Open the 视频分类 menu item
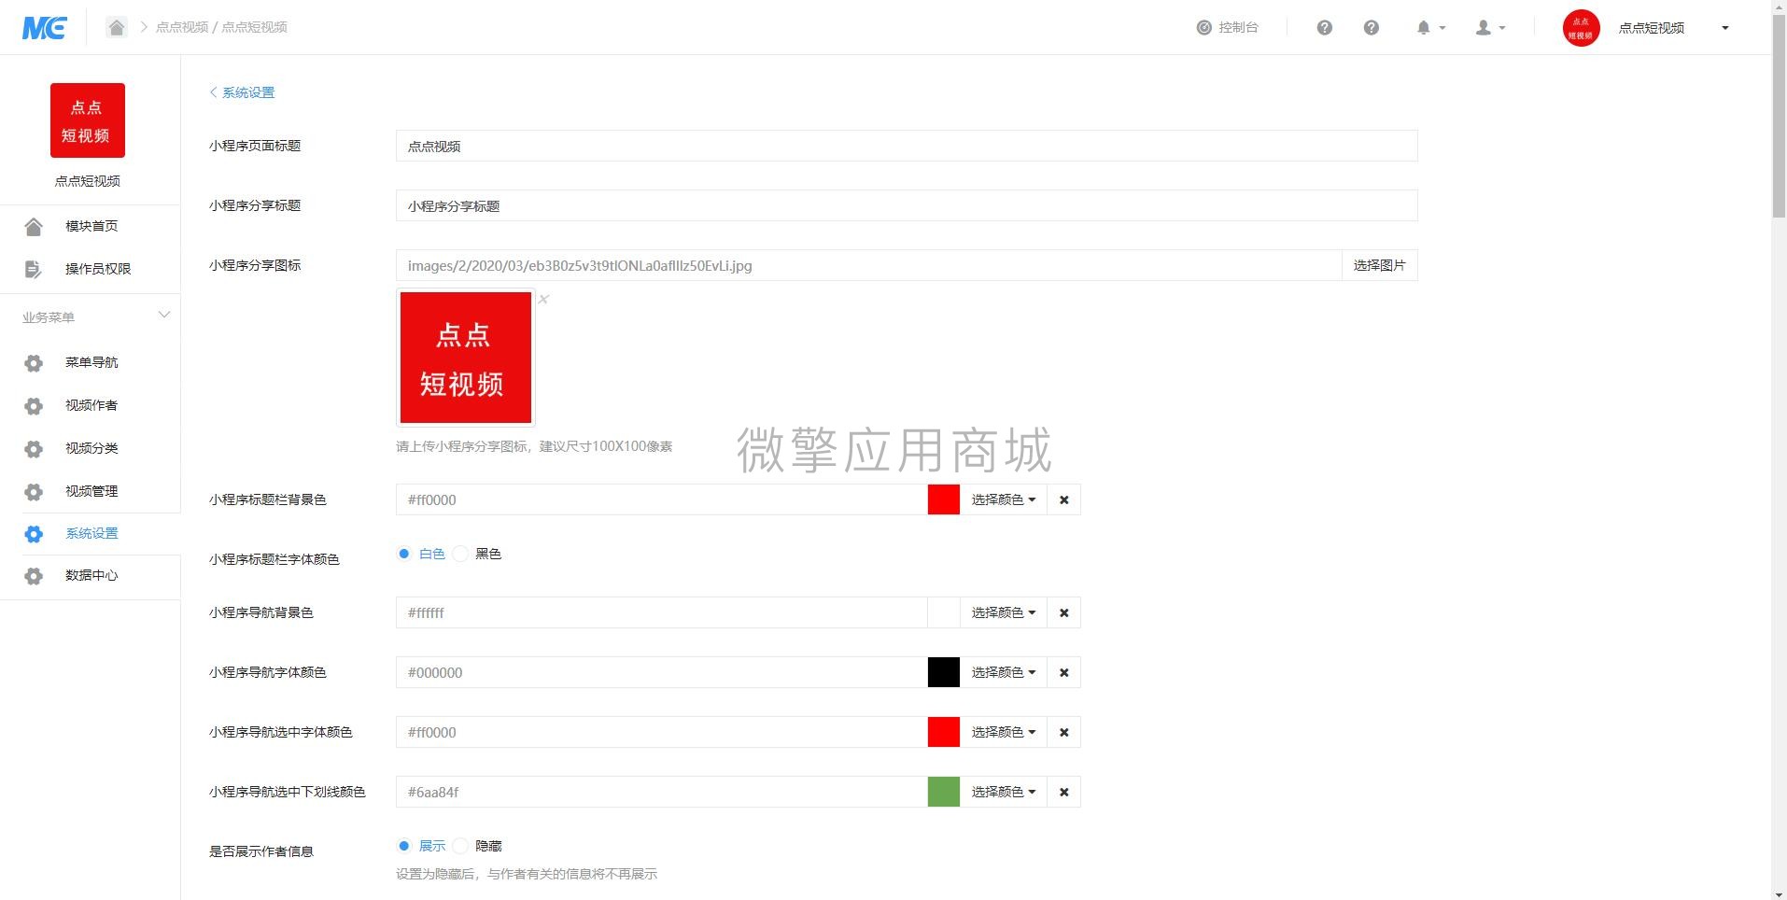 [x=90, y=448]
